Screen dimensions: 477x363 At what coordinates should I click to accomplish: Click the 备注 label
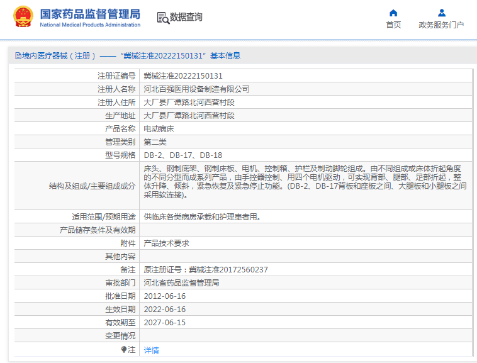(128, 270)
